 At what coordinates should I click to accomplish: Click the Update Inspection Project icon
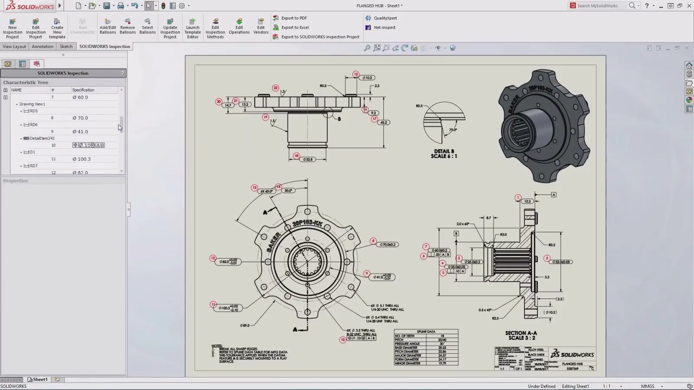click(x=170, y=28)
